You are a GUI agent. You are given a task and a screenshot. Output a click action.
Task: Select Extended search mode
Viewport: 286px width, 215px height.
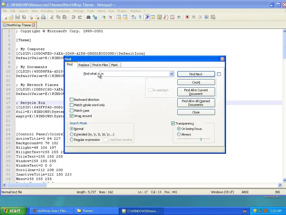tap(72, 134)
